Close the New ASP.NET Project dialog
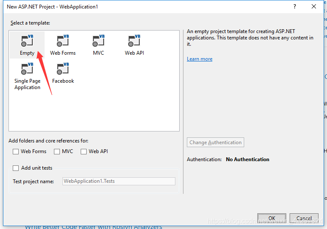 314,7
